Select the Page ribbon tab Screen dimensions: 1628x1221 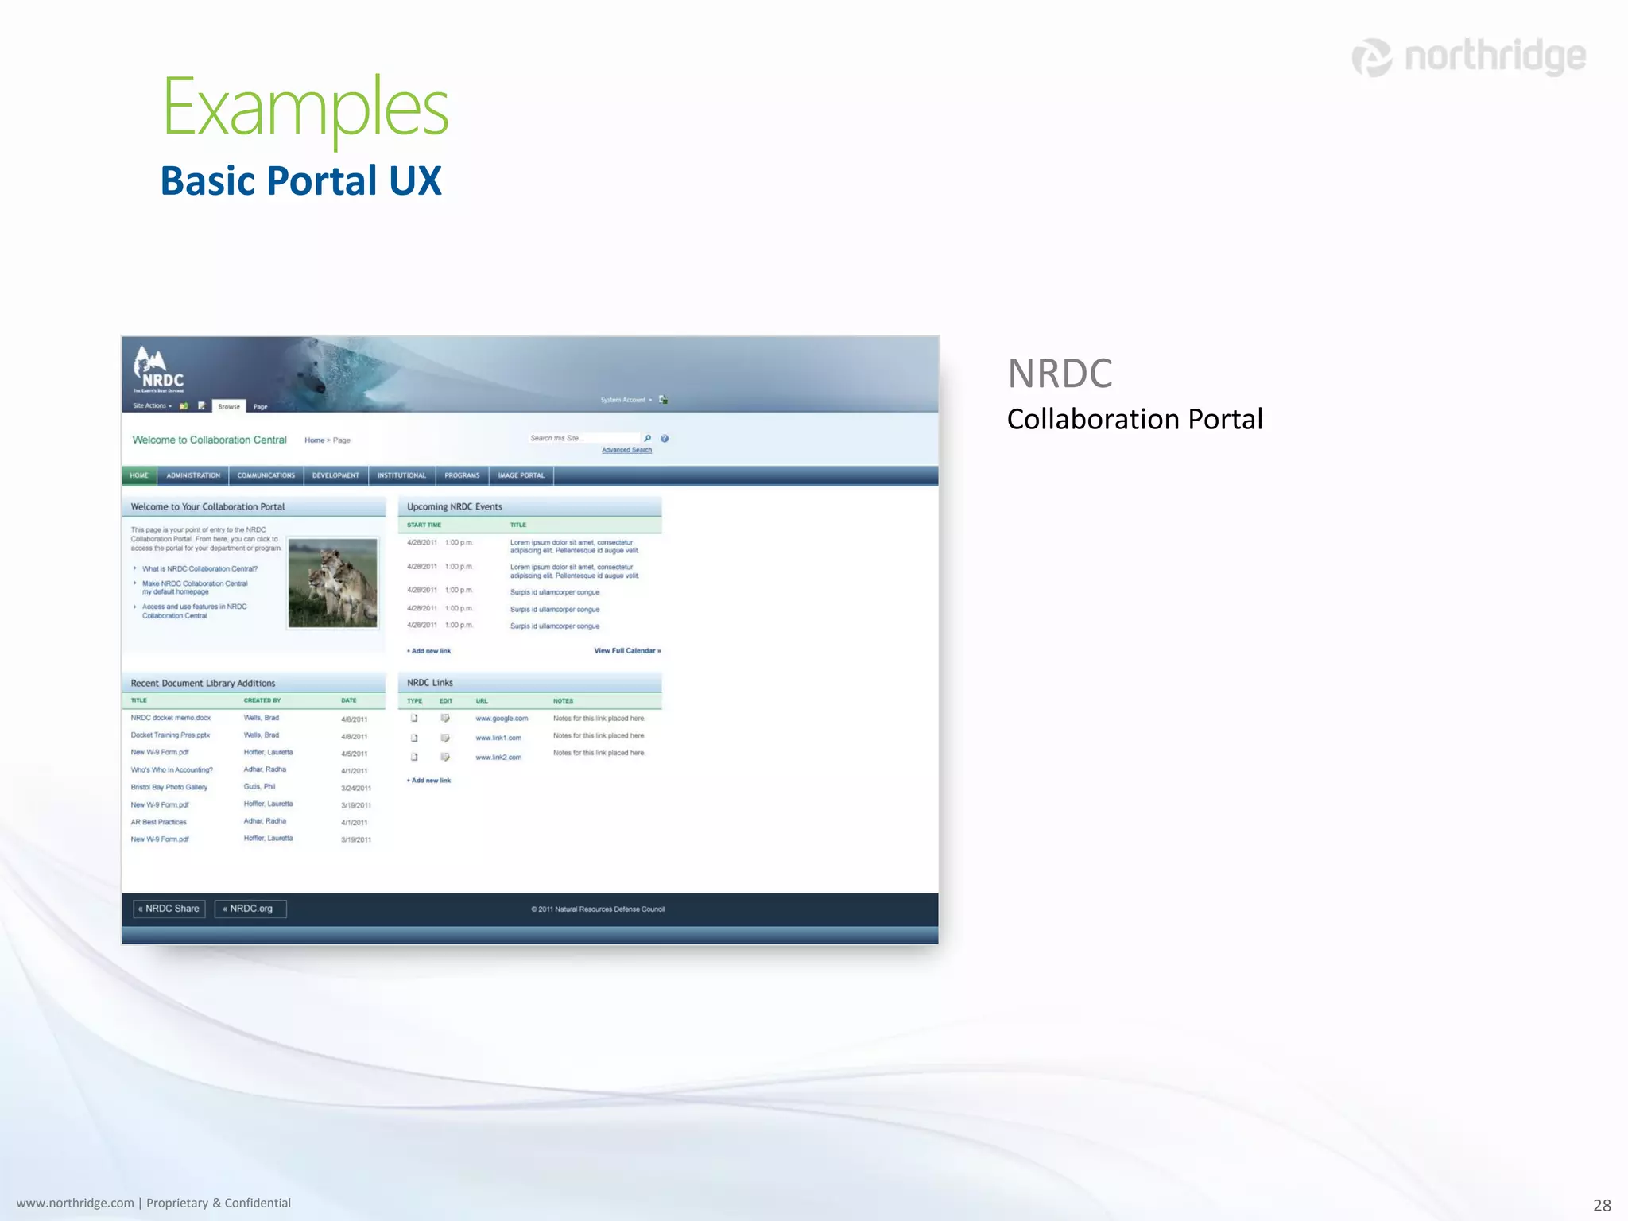click(x=261, y=407)
